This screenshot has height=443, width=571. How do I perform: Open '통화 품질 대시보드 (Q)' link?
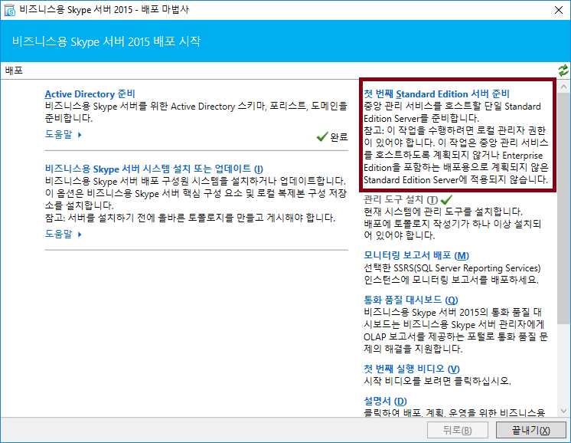(x=411, y=300)
